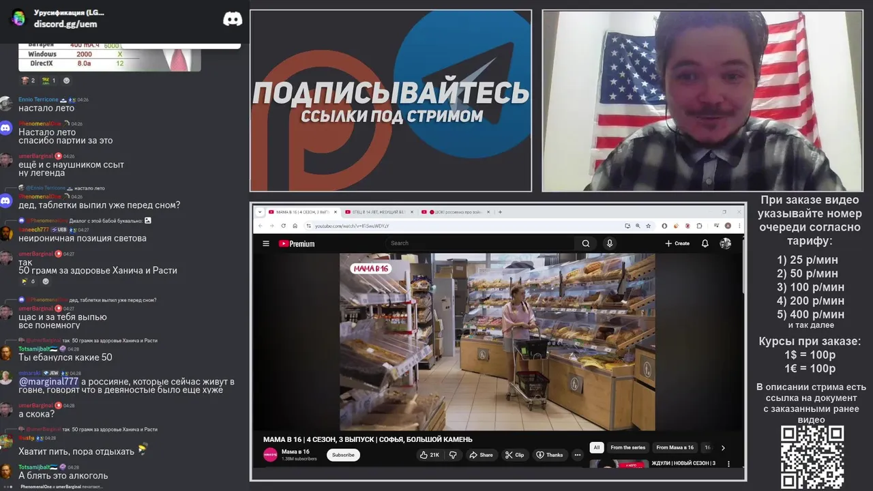Click the YouTube Premium logo
Image resolution: width=873 pixels, height=491 pixels.
coord(297,243)
